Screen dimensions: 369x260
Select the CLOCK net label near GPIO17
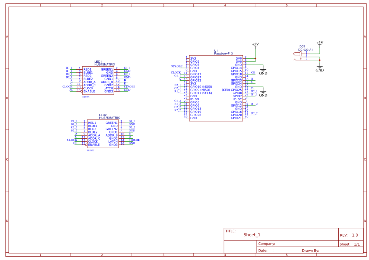tap(176, 72)
